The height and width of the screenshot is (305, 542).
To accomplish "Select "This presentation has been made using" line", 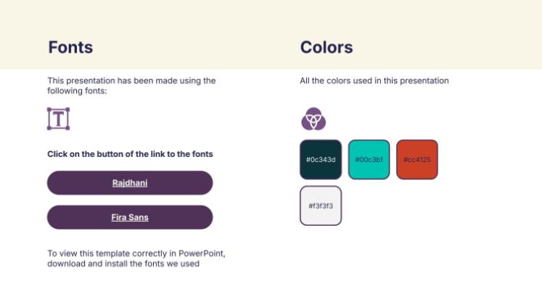I will click(131, 81).
